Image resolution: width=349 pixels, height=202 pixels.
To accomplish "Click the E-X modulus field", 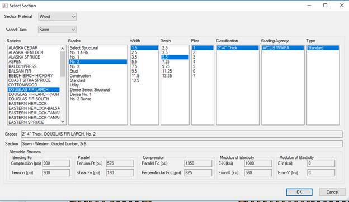I will click(258, 163).
